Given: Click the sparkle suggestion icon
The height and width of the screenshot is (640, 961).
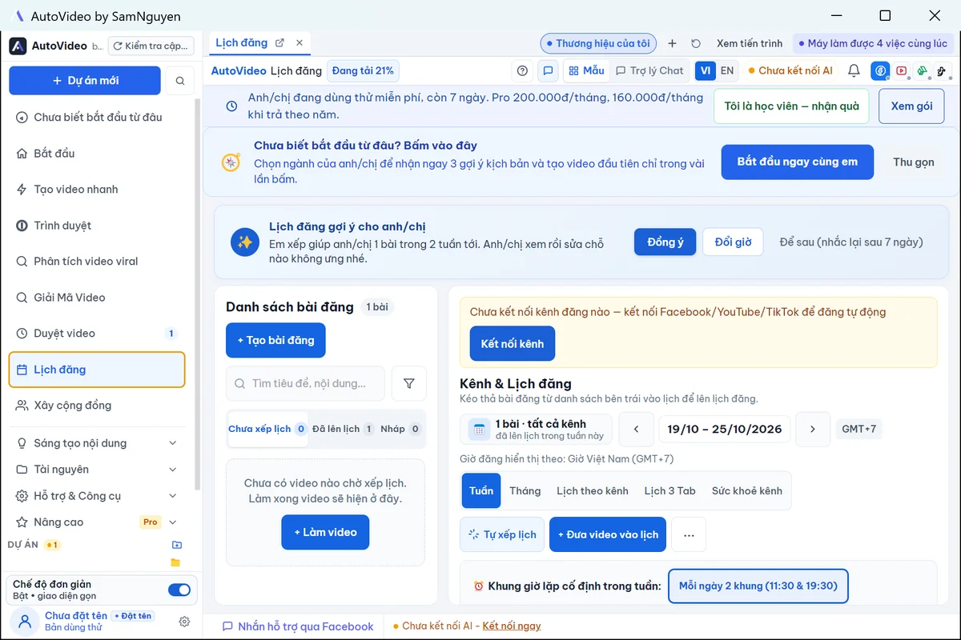Looking at the screenshot, I should tap(245, 242).
